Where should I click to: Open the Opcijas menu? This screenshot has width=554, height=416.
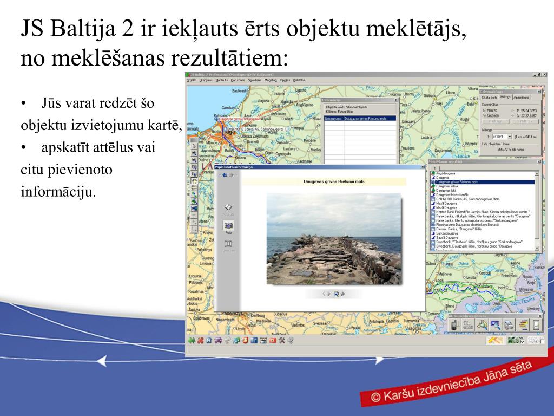(x=285, y=80)
